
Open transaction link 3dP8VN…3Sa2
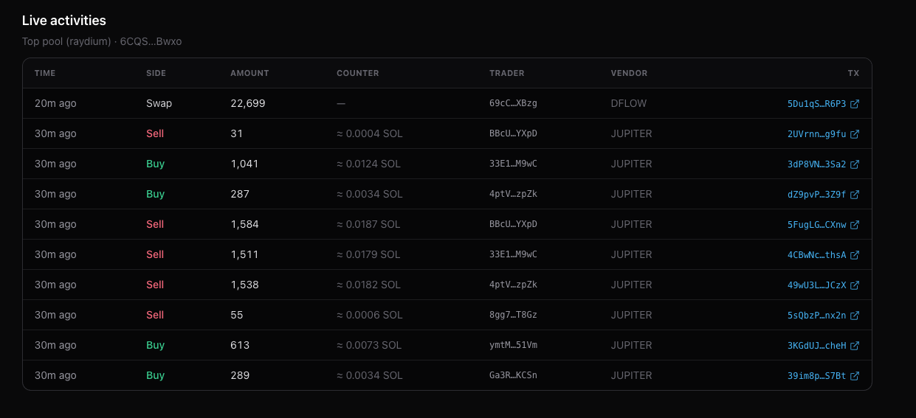(x=816, y=164)
